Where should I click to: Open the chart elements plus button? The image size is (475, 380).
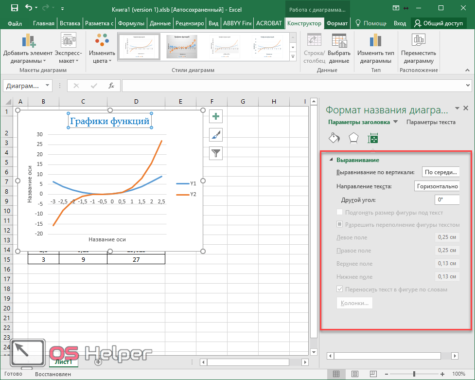[216, 116]
